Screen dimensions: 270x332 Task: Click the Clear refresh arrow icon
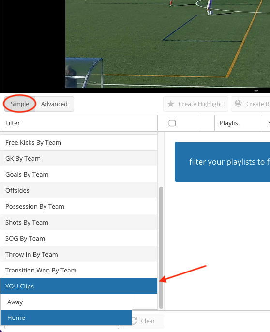[135, 321]
